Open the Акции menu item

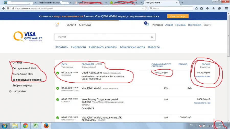click(169, 25)
